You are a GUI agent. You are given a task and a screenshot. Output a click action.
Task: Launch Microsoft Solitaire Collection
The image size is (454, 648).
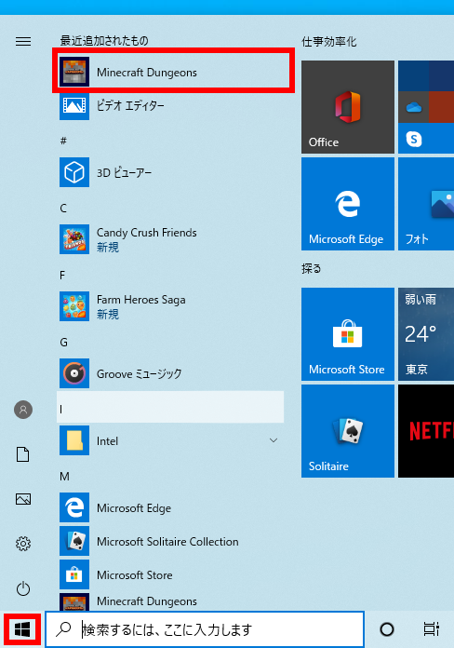170,541
